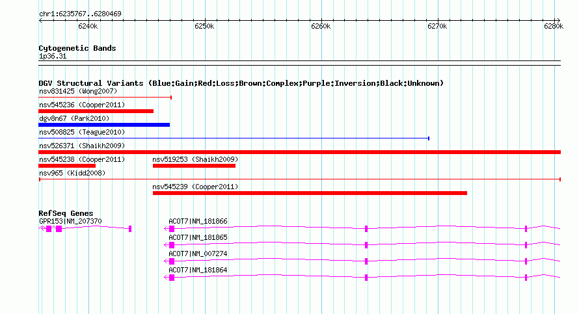Click the thin red bar for nsv831425
Screen dimensions: 579x314
tap(105, 98)
